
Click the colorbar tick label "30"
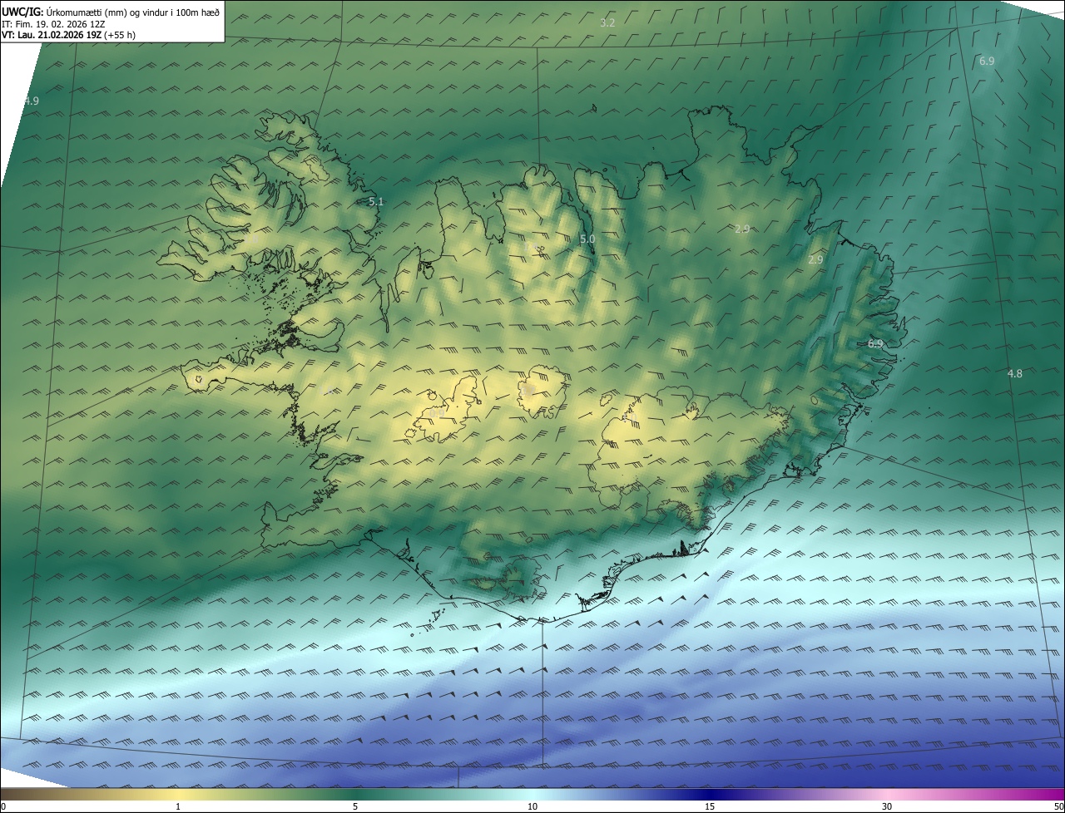[887, 806]
